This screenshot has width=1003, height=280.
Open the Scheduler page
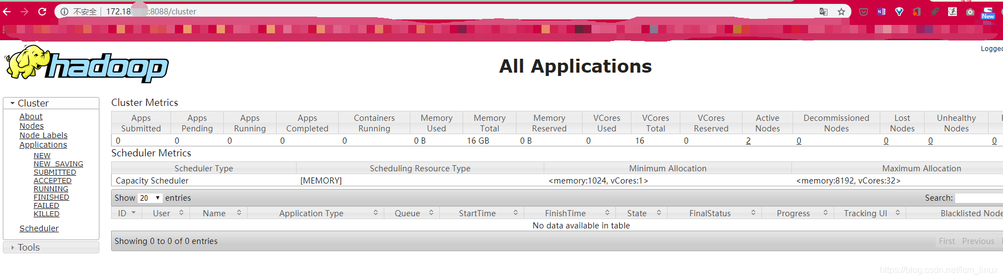39,228
